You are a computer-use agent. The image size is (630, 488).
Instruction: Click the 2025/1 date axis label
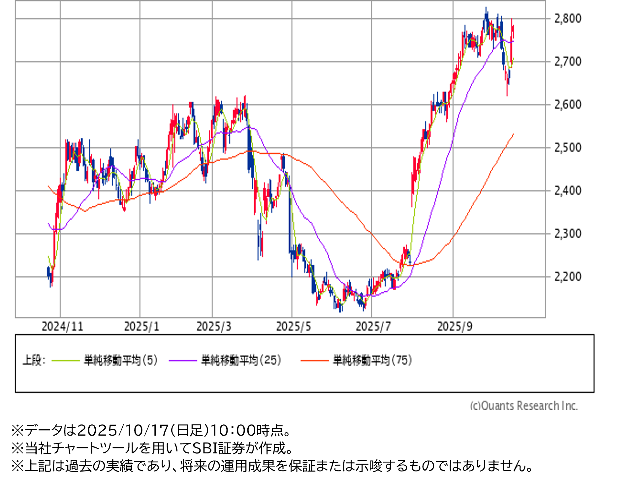pyautogui.click(x=142, y=327)
